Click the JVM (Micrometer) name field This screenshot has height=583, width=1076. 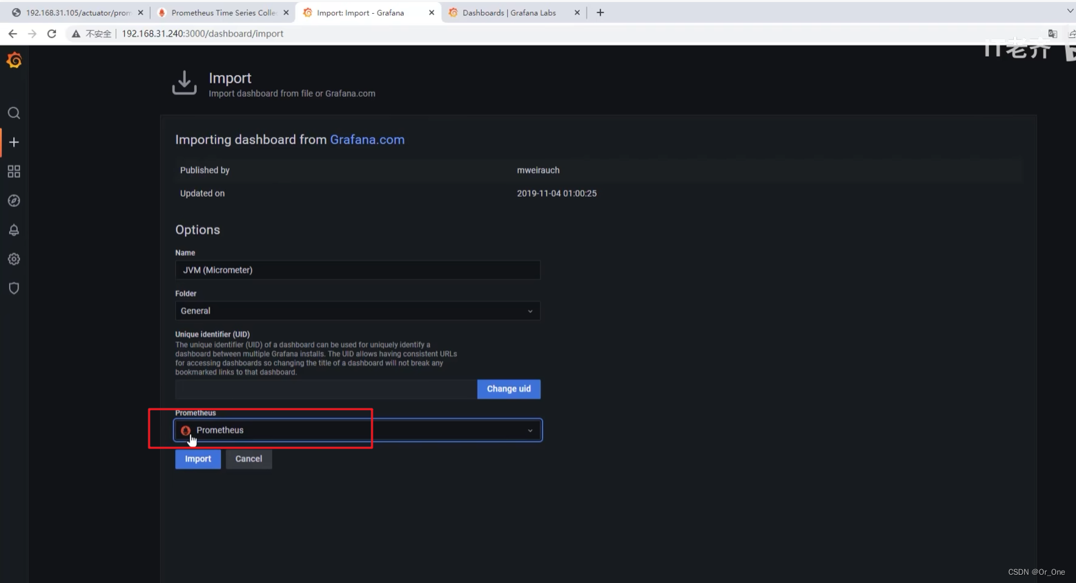coord(358,270)
